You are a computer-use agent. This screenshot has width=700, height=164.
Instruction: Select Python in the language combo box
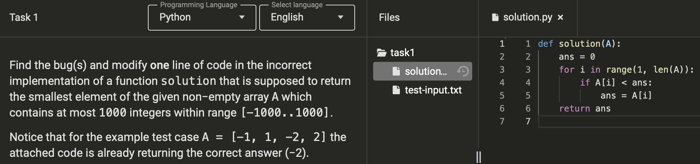pos(202,18)
